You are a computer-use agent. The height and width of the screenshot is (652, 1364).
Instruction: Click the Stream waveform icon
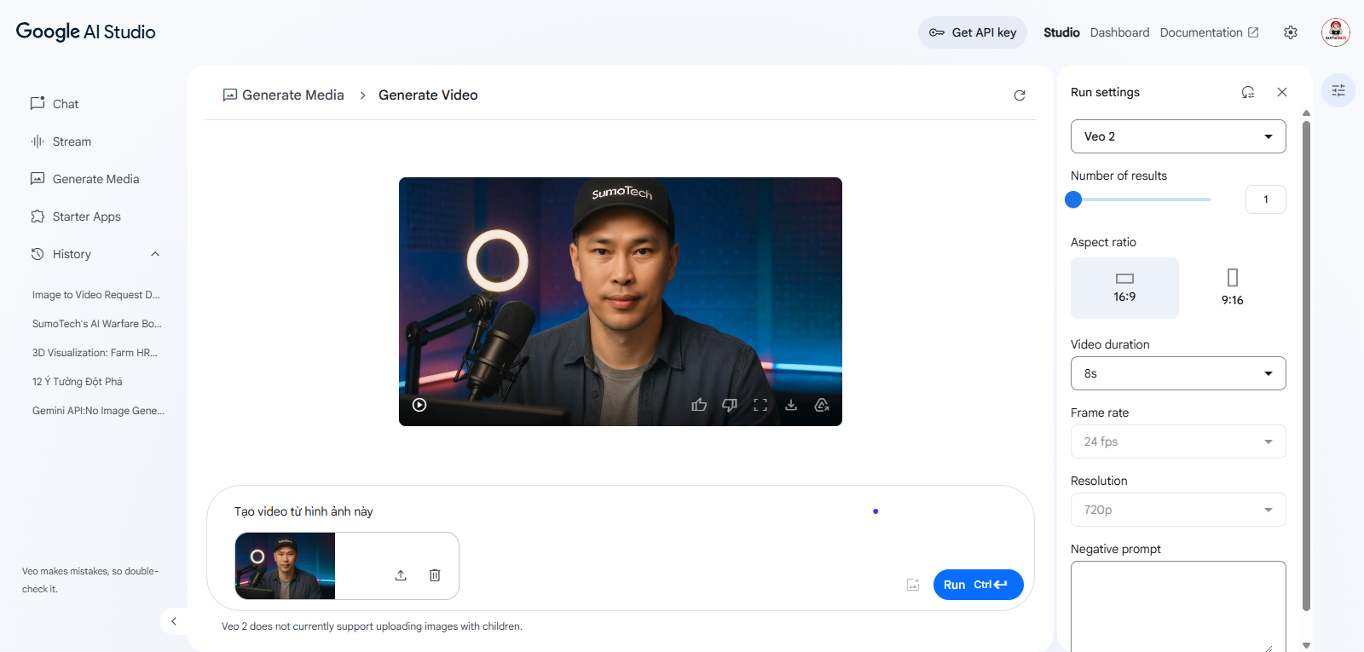38,141
